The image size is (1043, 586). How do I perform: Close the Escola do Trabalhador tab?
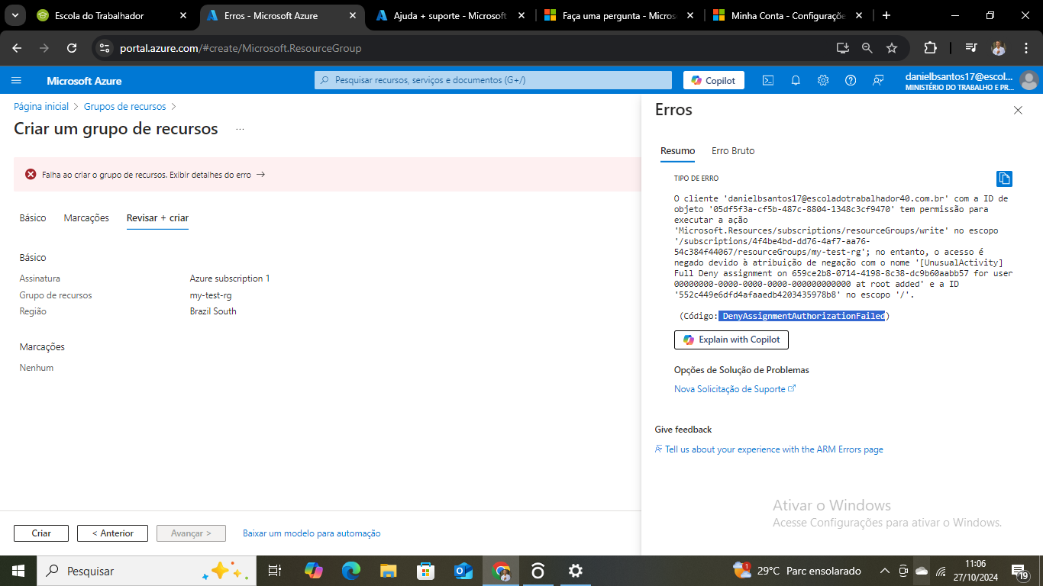coord(182,15)
